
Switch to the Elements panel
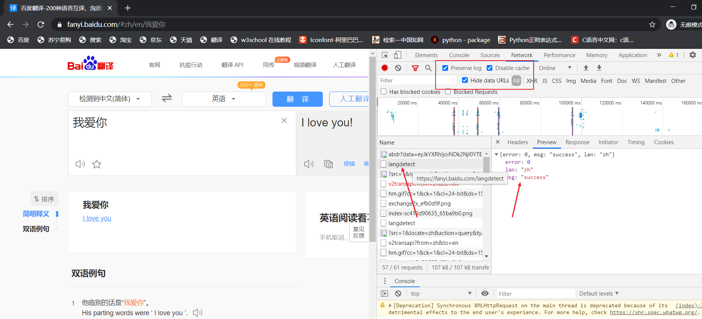pos(426,55)
